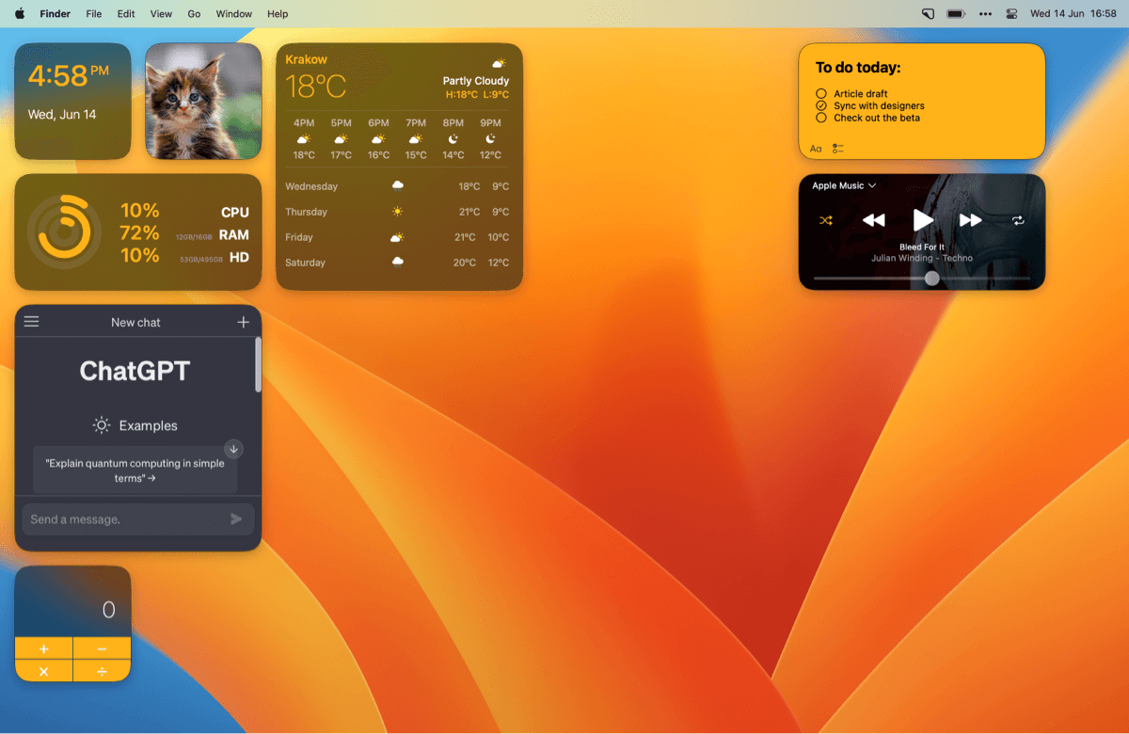Click the calculator divide key
The image size is (1129, 734).
click(x=102, y=671)
